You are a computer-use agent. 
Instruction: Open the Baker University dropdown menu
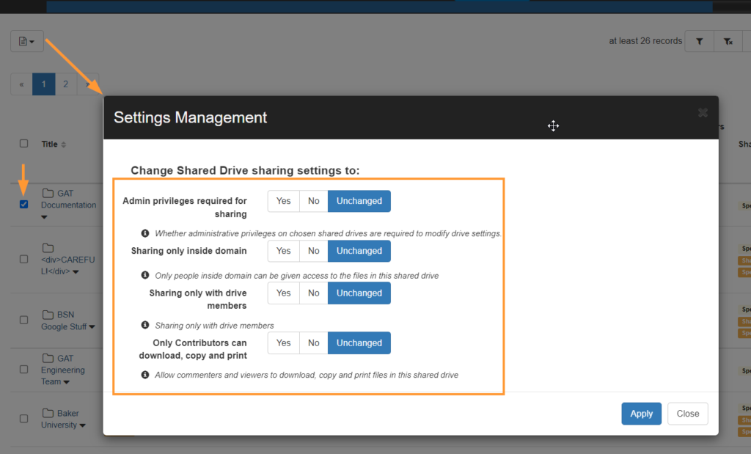point(81,425)
